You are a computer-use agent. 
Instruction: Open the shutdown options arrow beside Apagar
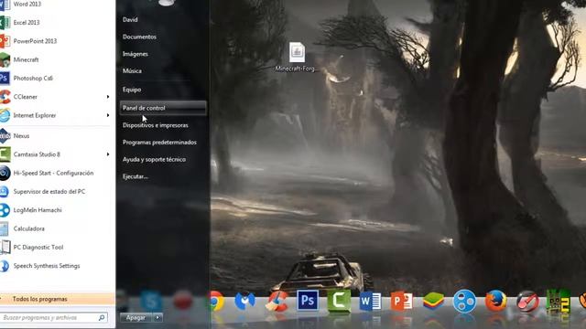(158, 318)
